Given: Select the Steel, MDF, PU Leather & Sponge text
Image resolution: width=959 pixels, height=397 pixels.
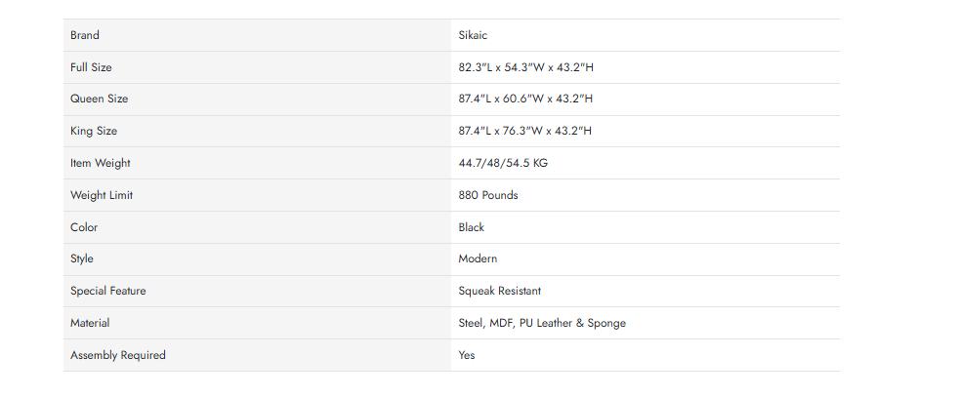Looking at the screenshot, I should coord(542,323).
